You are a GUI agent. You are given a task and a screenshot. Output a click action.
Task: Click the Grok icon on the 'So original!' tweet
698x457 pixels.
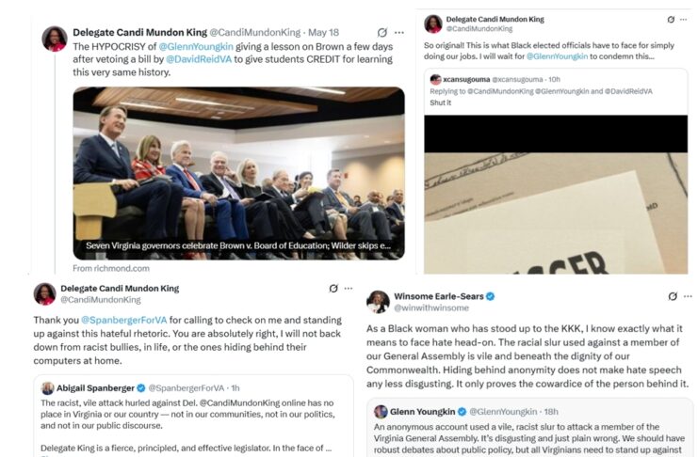point(671,20)
